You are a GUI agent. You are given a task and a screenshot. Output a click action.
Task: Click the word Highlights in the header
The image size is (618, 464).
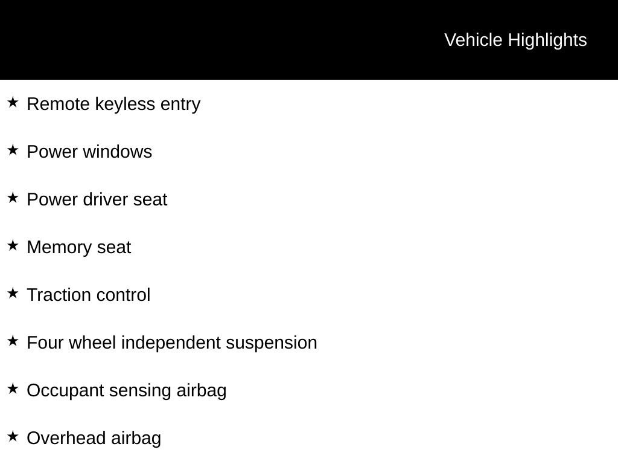point(547,40)
